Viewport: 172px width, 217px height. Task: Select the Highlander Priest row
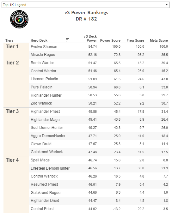click(x=99, y=112)
